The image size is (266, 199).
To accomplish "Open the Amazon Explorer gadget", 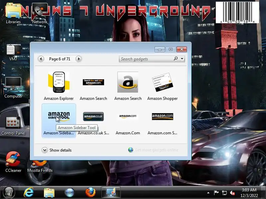I will coord(59,86).
